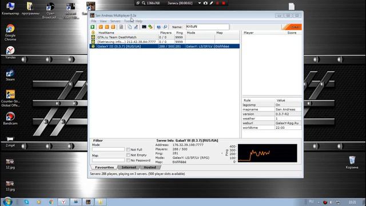
Task: Click the RU language indicator in tray
Action: (x=311, y=201)
